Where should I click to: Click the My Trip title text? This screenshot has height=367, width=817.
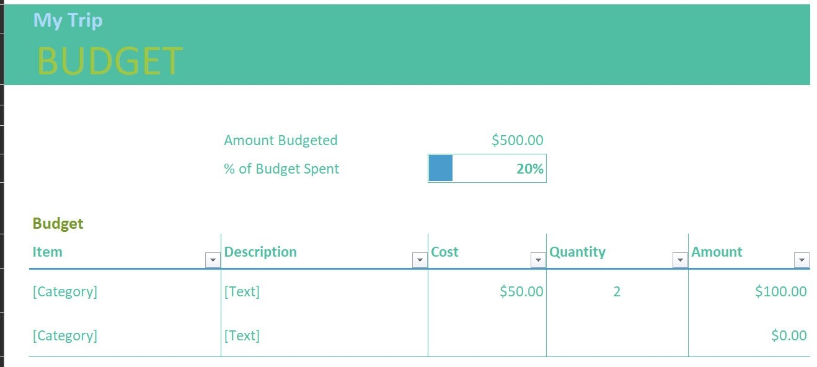[x=68, y=20]
